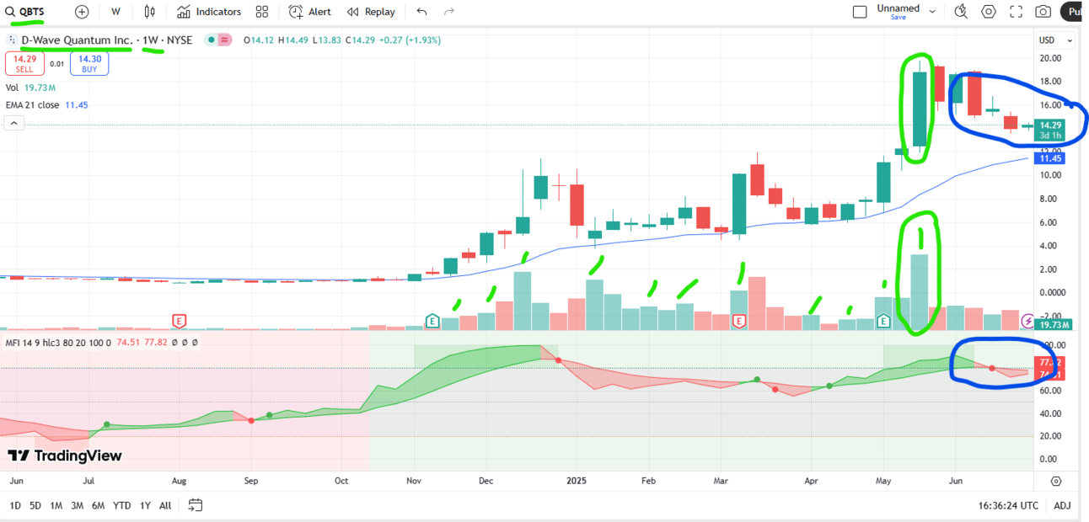Open the indicator templates grid icon

pos(262,12)
